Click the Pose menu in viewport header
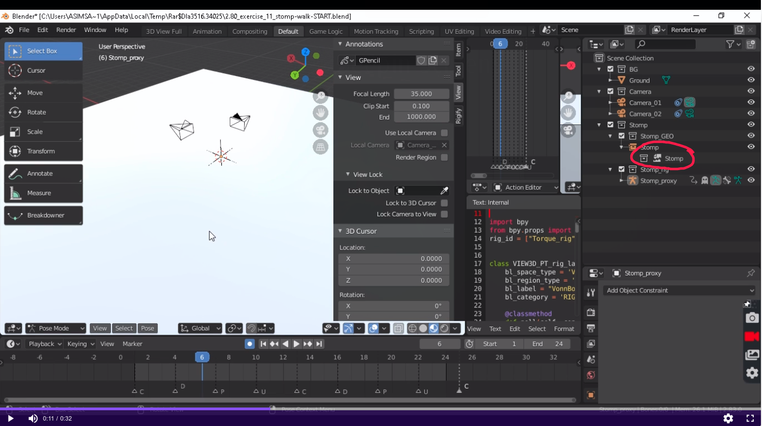 147,328
